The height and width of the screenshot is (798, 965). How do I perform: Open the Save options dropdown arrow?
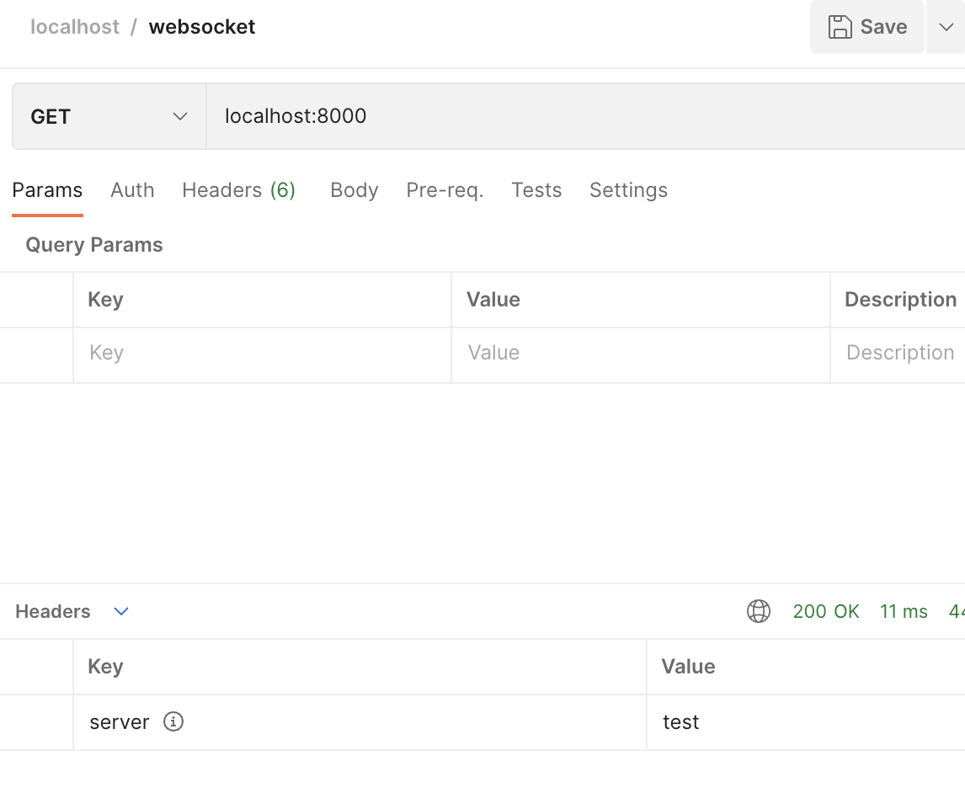point(946,27)
